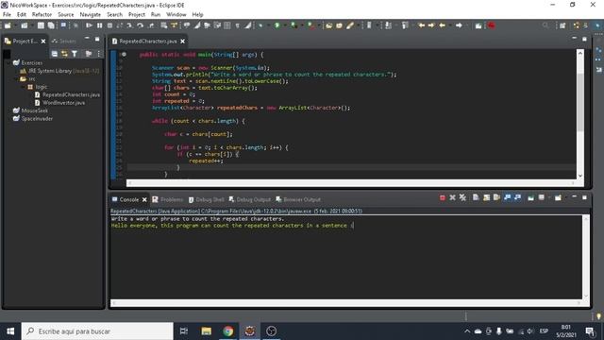The image size is (604, 340).
Task: Click the Windows search box in taskbar
Action: tap(97, 331)
